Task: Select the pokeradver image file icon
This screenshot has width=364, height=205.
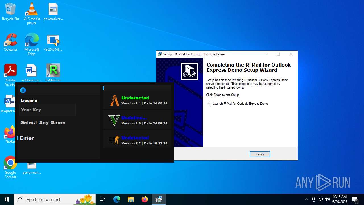Action: pos(53,12)
